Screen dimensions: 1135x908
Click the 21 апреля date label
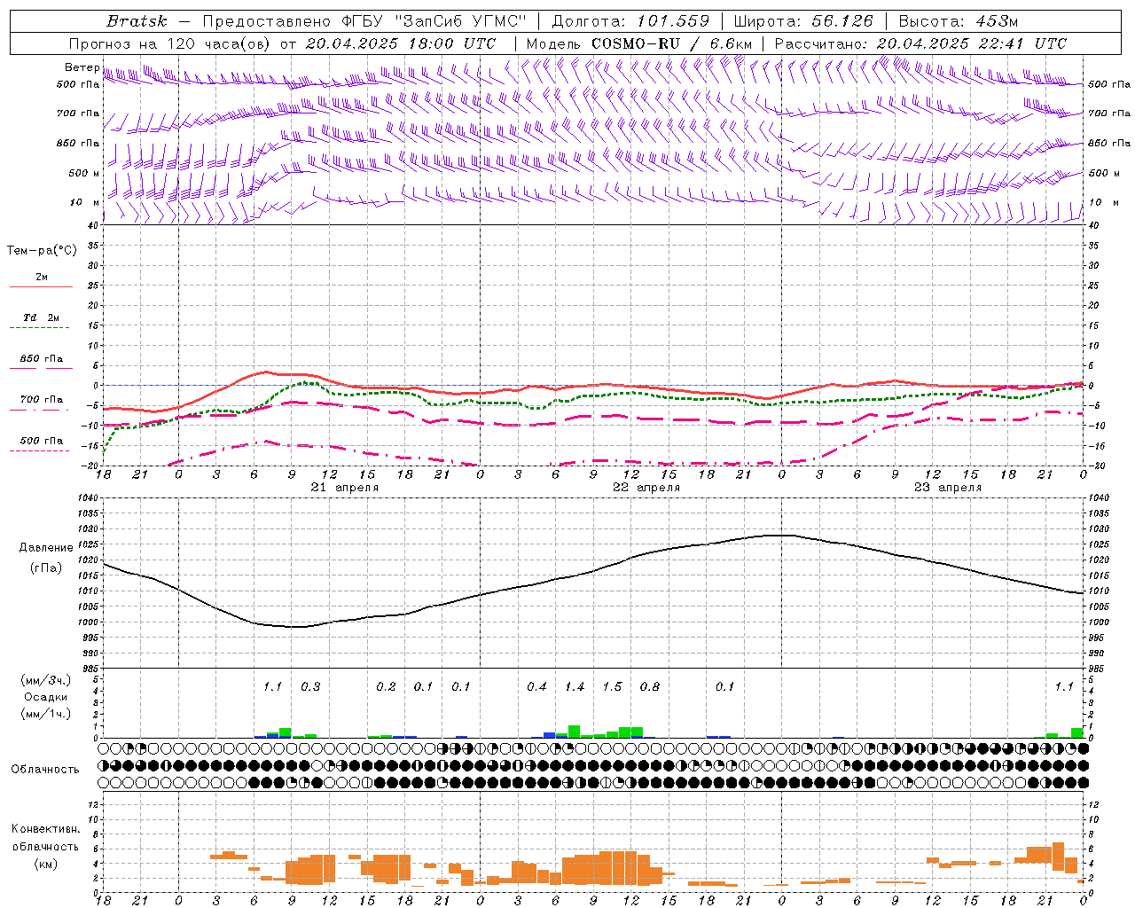point(344,488)
